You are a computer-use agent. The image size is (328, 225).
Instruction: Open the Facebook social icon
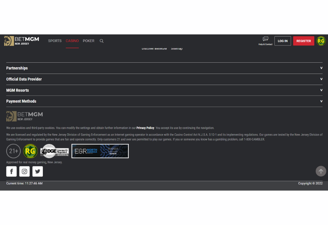pyautogui.click(x=12, y=171)
